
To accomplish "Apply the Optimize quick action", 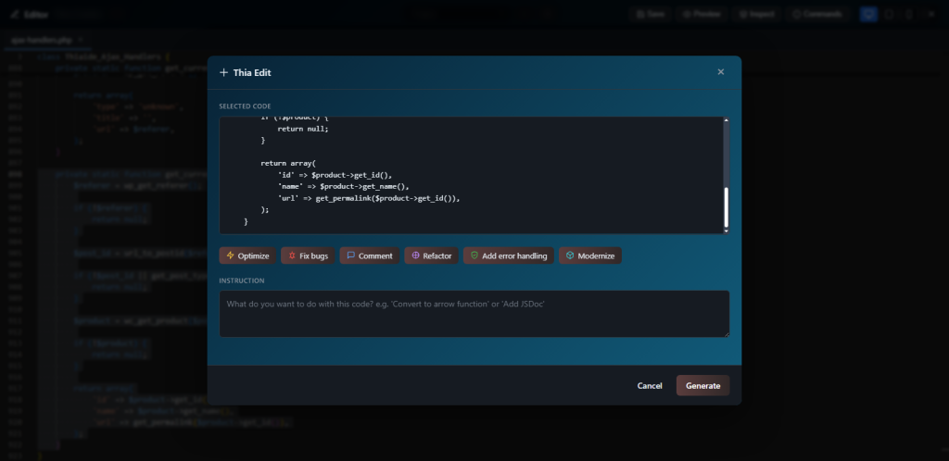I will click(x=247, y=255).
